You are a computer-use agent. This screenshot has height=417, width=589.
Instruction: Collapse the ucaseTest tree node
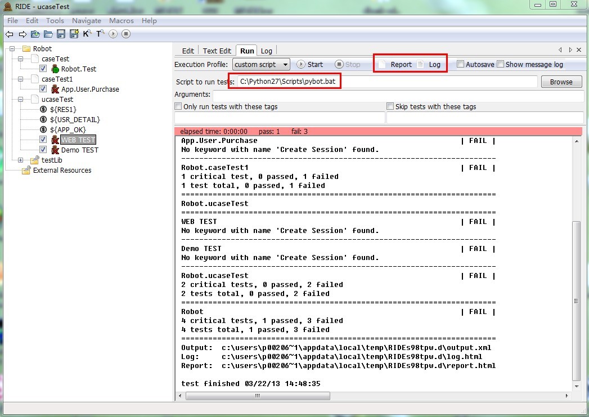[x=21, y=99]
